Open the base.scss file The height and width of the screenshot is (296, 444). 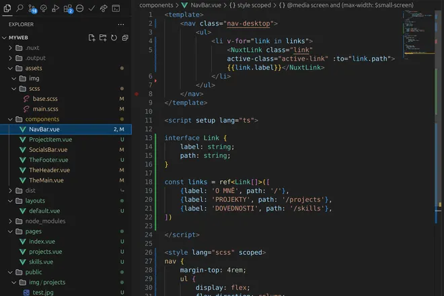pos(45,99)
